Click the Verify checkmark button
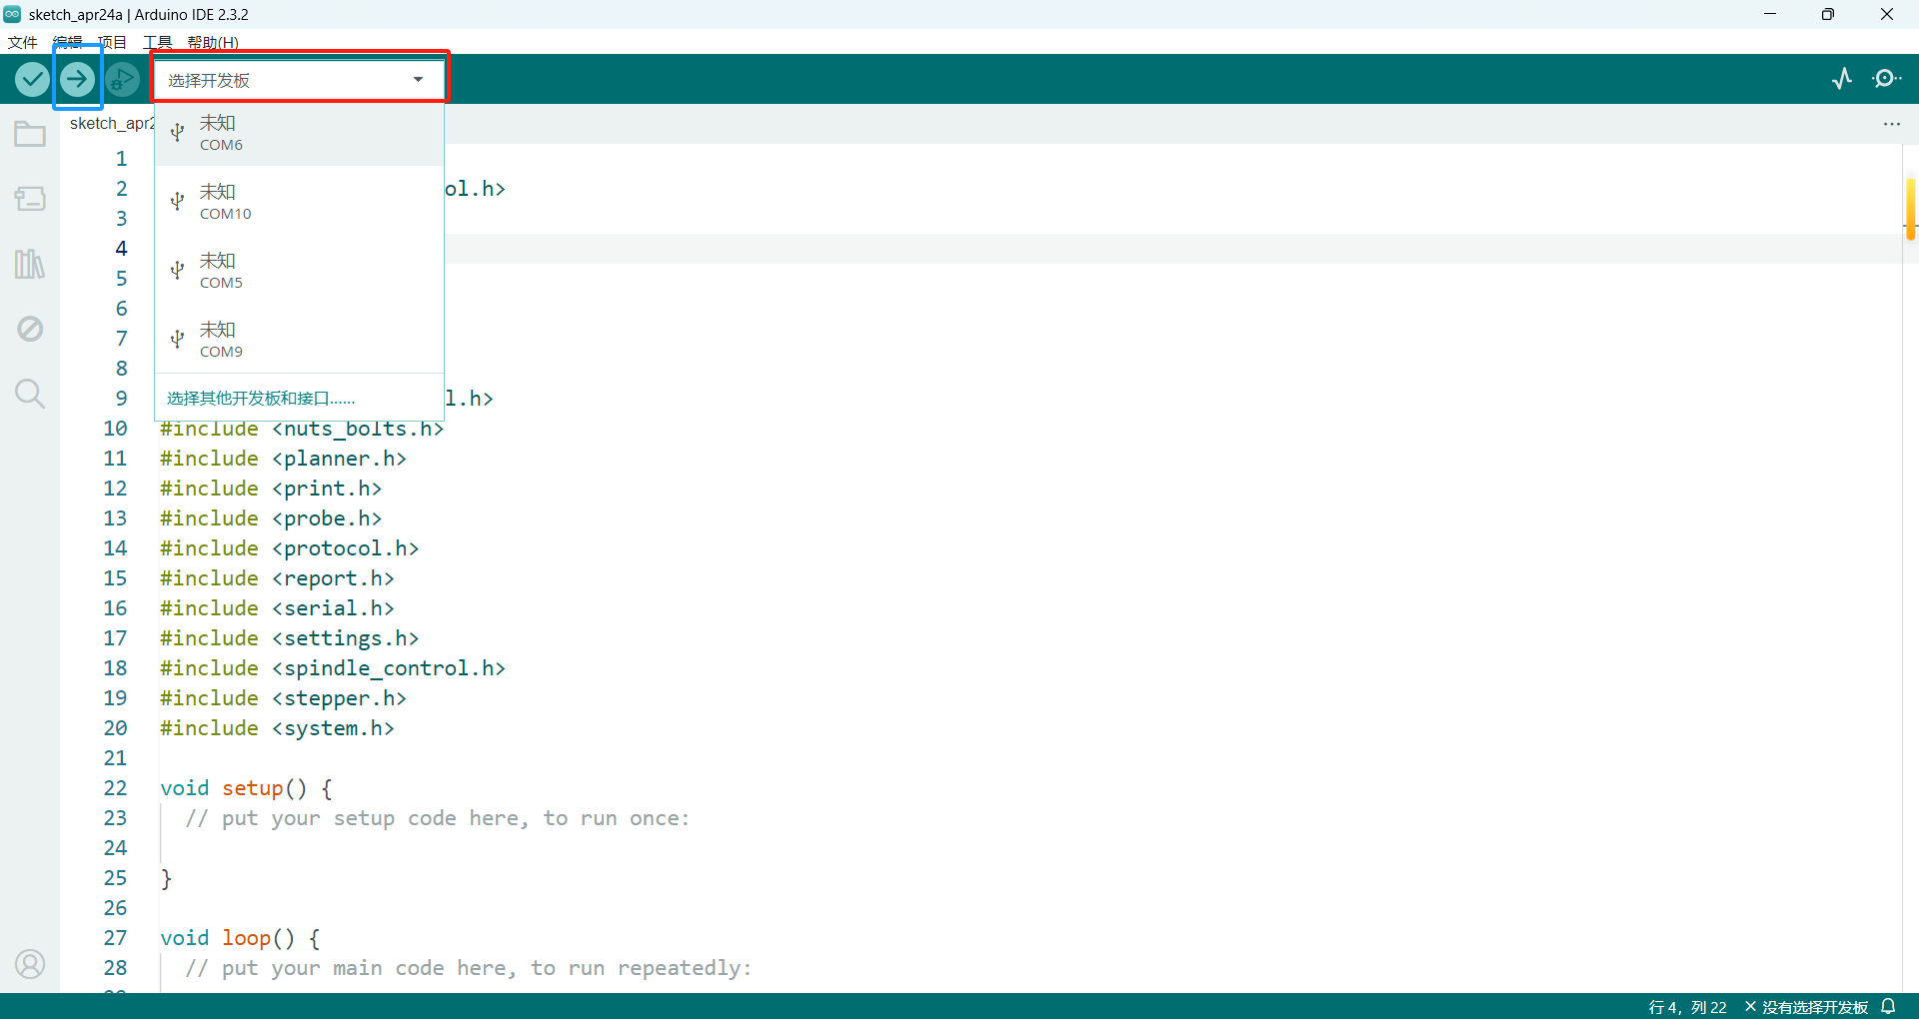1919x1019 pixels. [32, 79]
